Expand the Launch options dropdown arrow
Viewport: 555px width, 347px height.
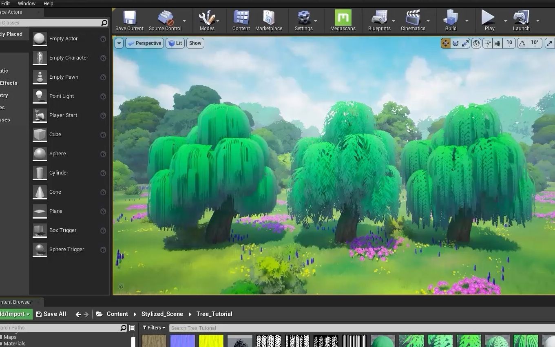click(x=538, y=21)
